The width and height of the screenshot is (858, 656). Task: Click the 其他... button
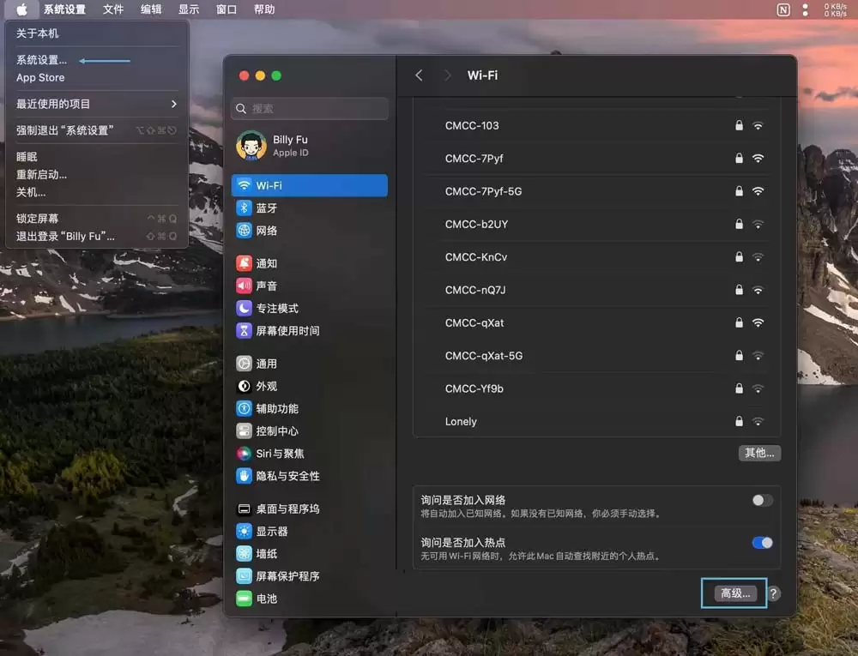coord(758,453)
